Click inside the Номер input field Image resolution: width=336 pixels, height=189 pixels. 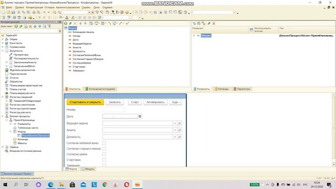point(113,110)
